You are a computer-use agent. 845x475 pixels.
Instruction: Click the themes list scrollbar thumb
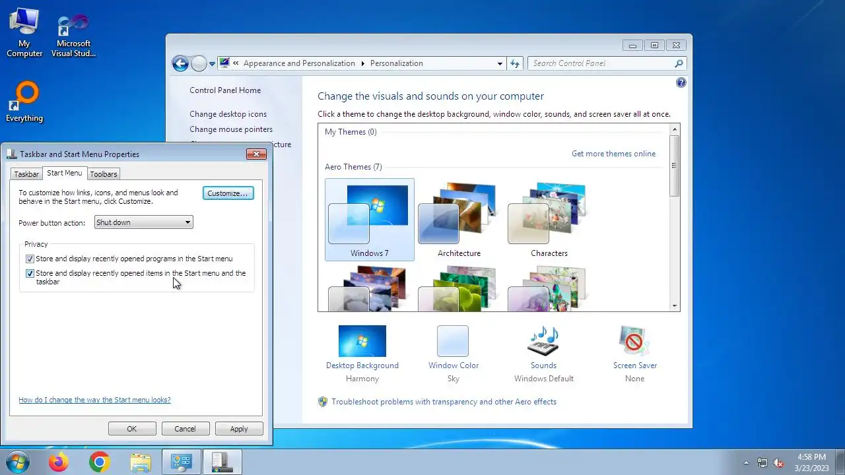tap(675, 166)
